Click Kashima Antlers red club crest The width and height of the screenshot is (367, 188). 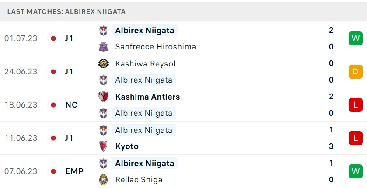pyautogui.click(x=103, y=97)
